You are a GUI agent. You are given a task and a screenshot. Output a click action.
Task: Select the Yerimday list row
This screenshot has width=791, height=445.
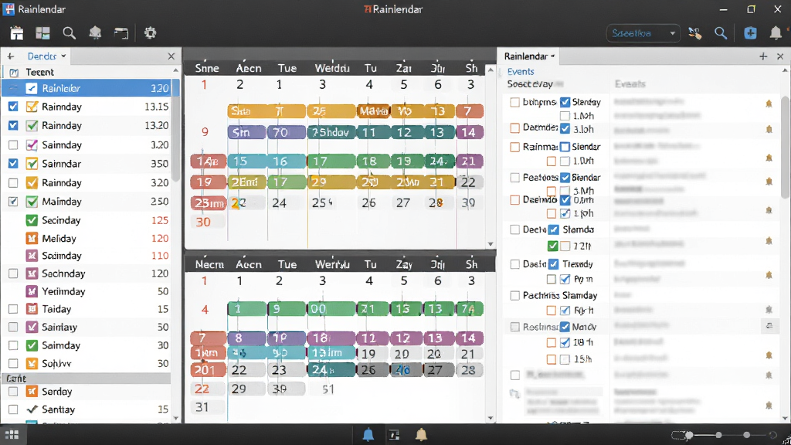[87, 291]
